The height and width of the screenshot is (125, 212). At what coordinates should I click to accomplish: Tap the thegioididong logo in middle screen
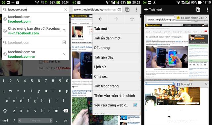tap(79, 16)
